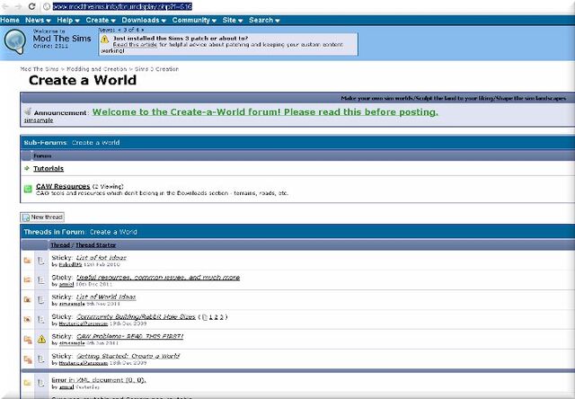Go to Home in the navigation bar
Screen dimensions: 575x399
(x=10, y=20)
